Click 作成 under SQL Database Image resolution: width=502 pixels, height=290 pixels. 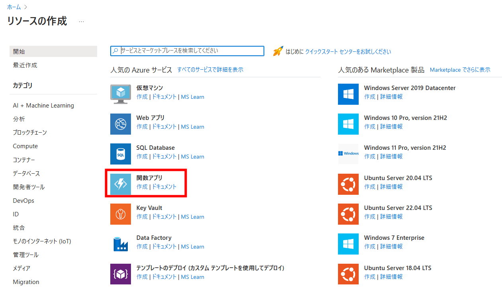click(x=142, y=157)
